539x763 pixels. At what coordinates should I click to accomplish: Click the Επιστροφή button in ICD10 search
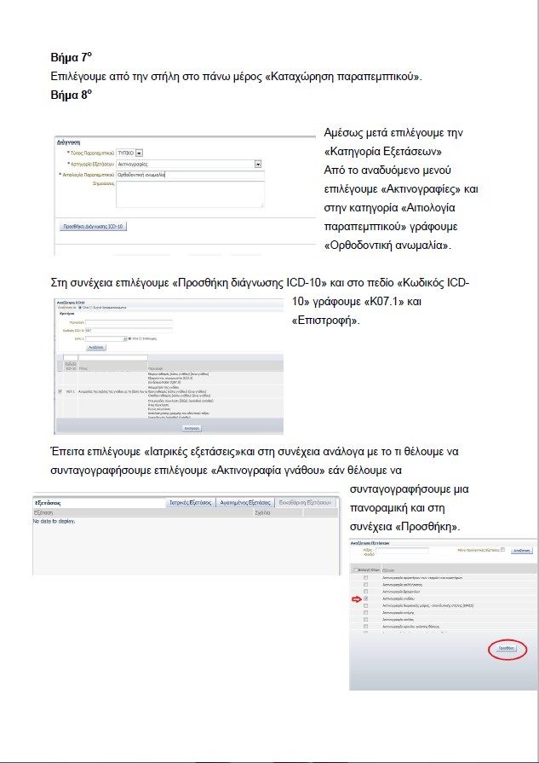point(192,428)
